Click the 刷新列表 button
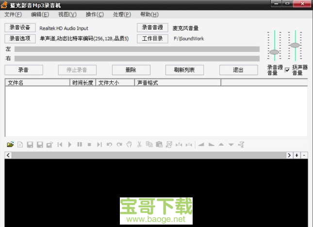 tap(184, 70)
